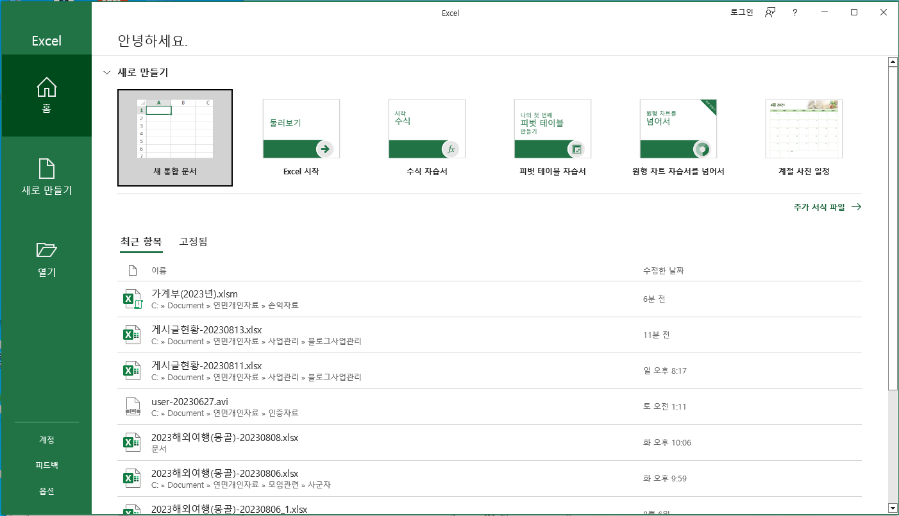Open the 피벗 테이블 자습서 template

pyautogui.click(x=552, y=138)
